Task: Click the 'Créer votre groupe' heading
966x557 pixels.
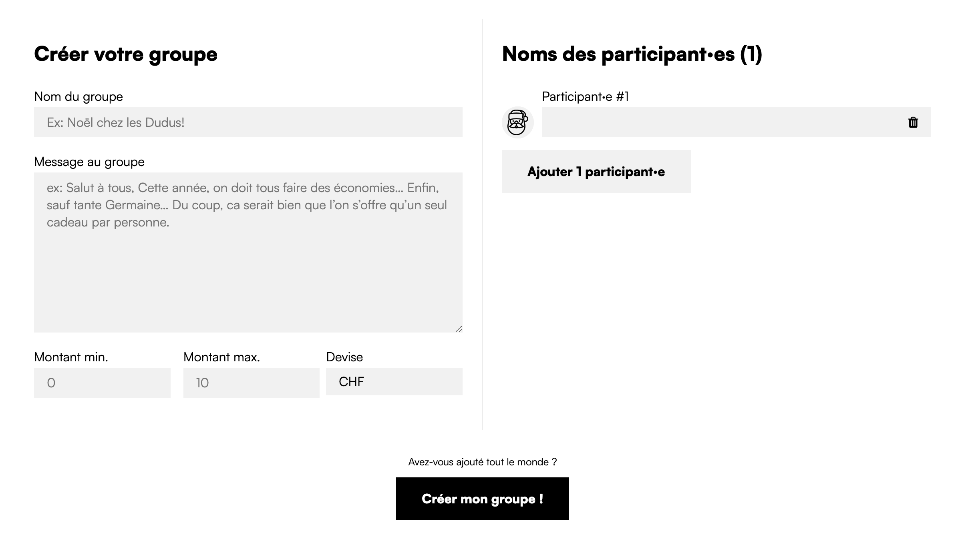Action: coord(126,54)
